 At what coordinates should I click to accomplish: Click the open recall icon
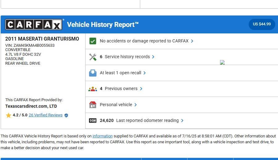click(x=93, y=73)
